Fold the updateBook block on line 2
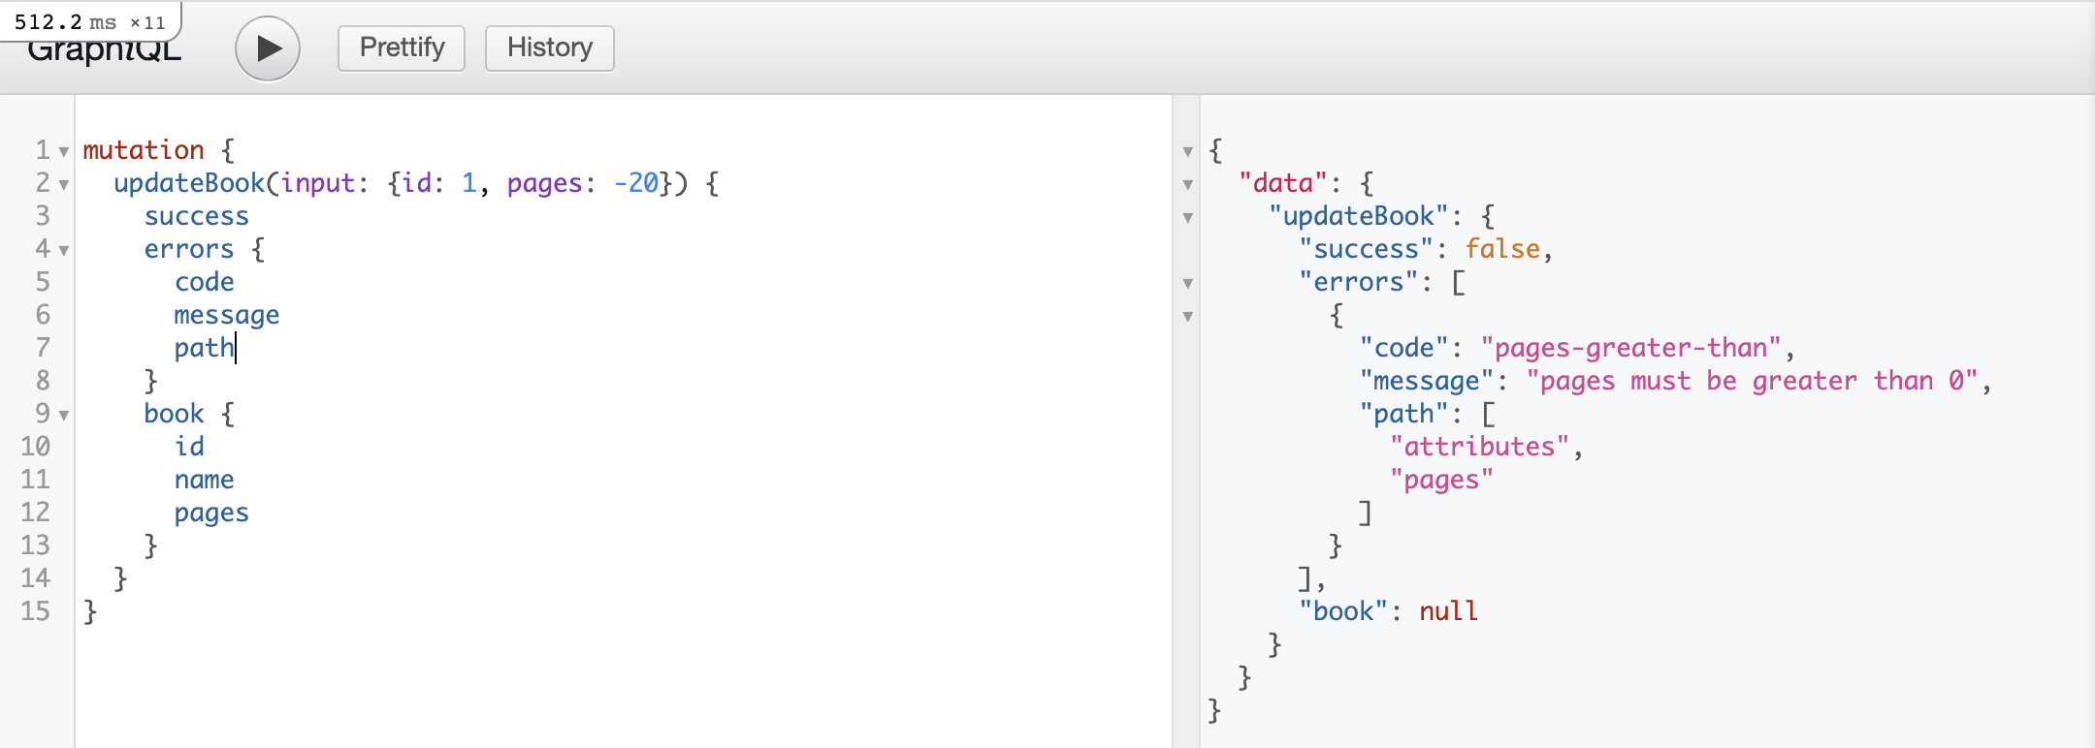The image size is (2095, 748). point(64,185)
